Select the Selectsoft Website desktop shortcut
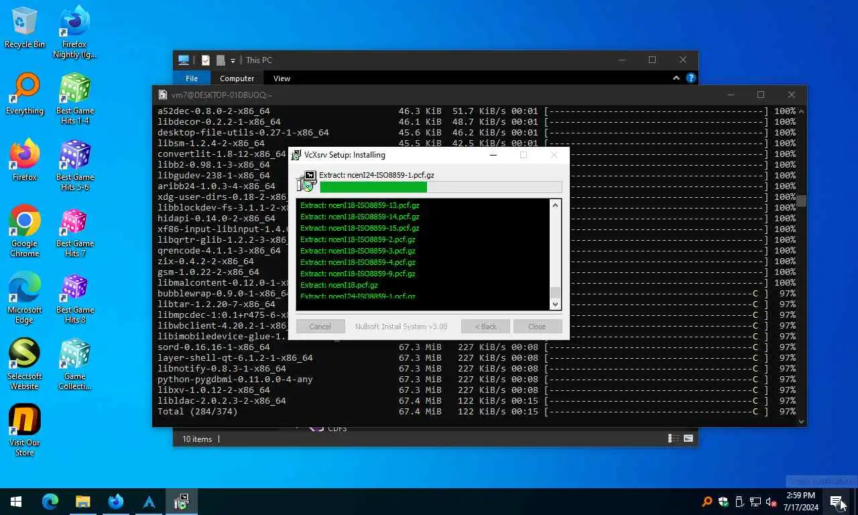Screen dimensions: 858x515 pyautogui.click(x=24, y=364)
